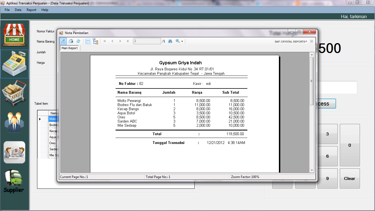
Task: Click 'Current Page No.: 1' status text
Action: click(x=74, y=177)
